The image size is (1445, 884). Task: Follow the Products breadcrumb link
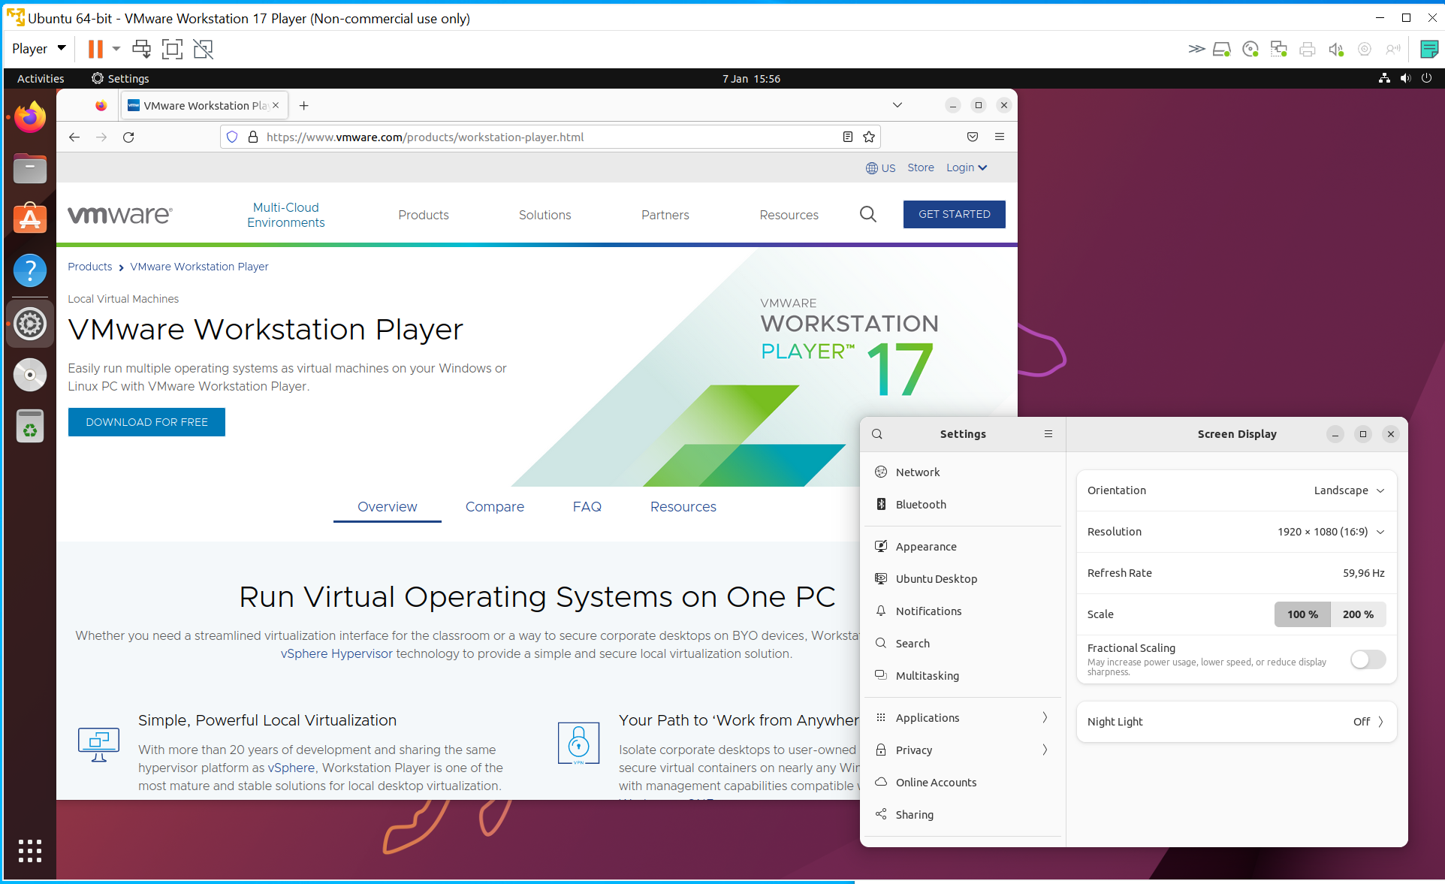pos(89,267)
